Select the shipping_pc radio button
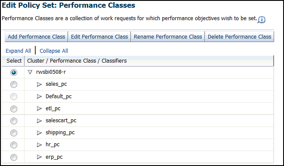 [x=14, y=133]
